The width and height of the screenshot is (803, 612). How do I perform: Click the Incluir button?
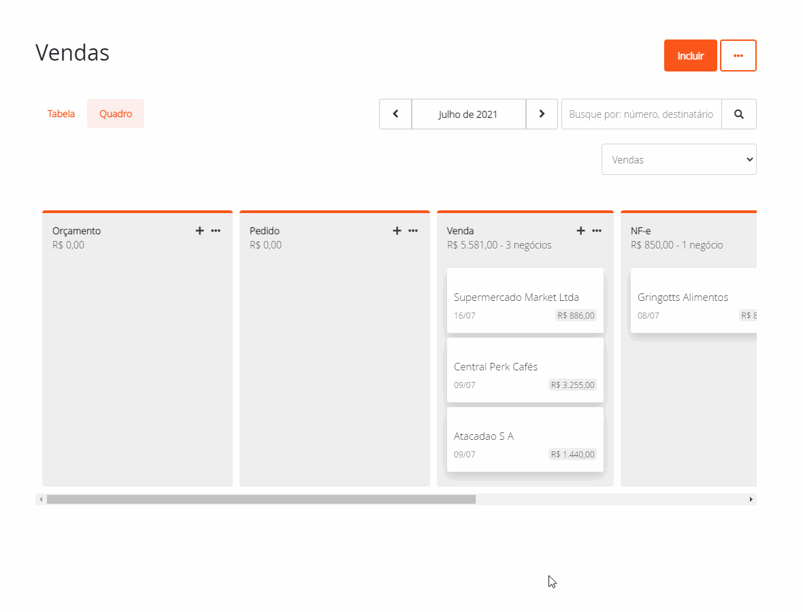tap(690, 55)
